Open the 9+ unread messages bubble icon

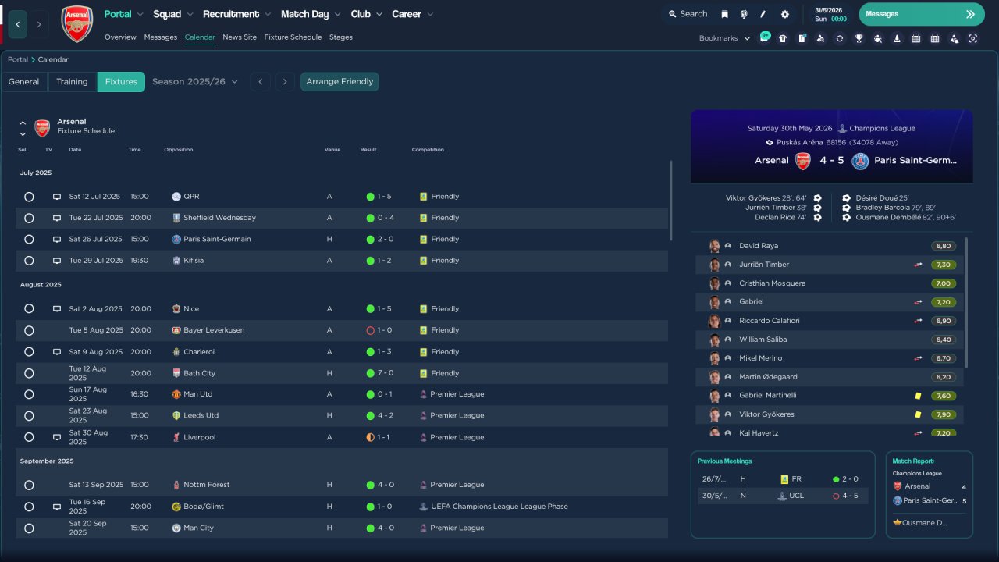click(x=764, y=37)
